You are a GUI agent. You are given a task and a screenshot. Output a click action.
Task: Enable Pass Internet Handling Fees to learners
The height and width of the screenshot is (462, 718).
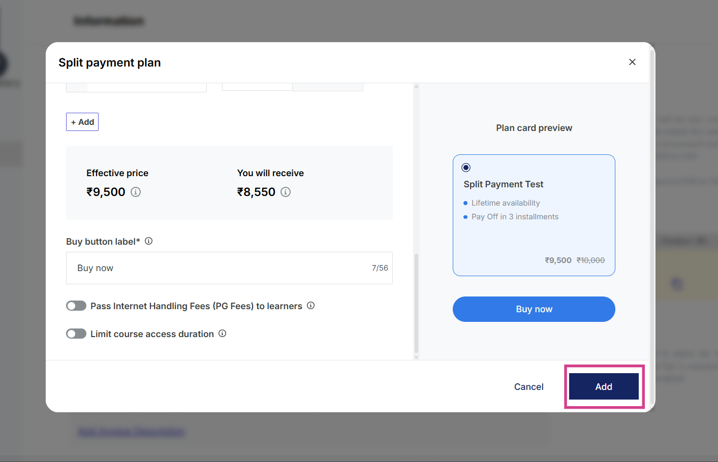coord(76,306)
